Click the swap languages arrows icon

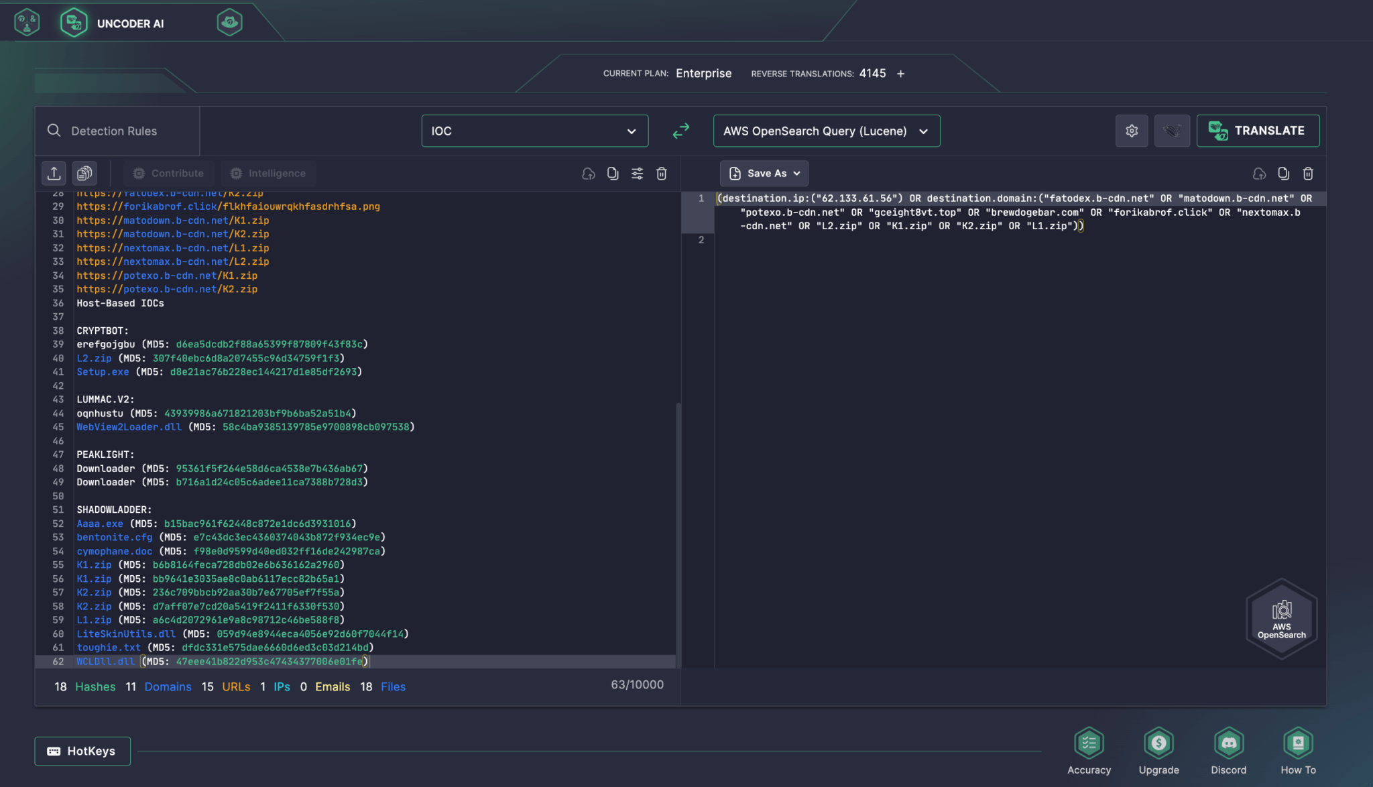point(680,131)
